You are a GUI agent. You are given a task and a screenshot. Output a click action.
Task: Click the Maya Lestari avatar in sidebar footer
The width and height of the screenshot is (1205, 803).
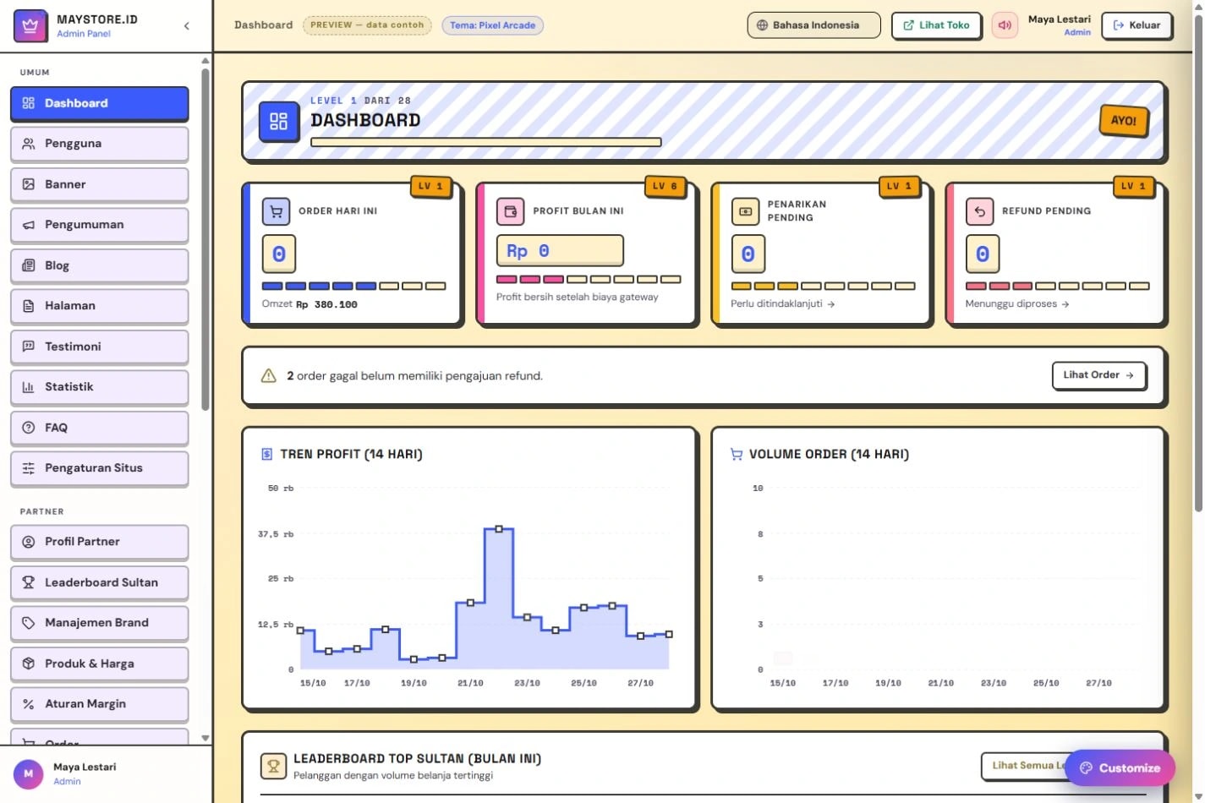click(x=28, y=773)
